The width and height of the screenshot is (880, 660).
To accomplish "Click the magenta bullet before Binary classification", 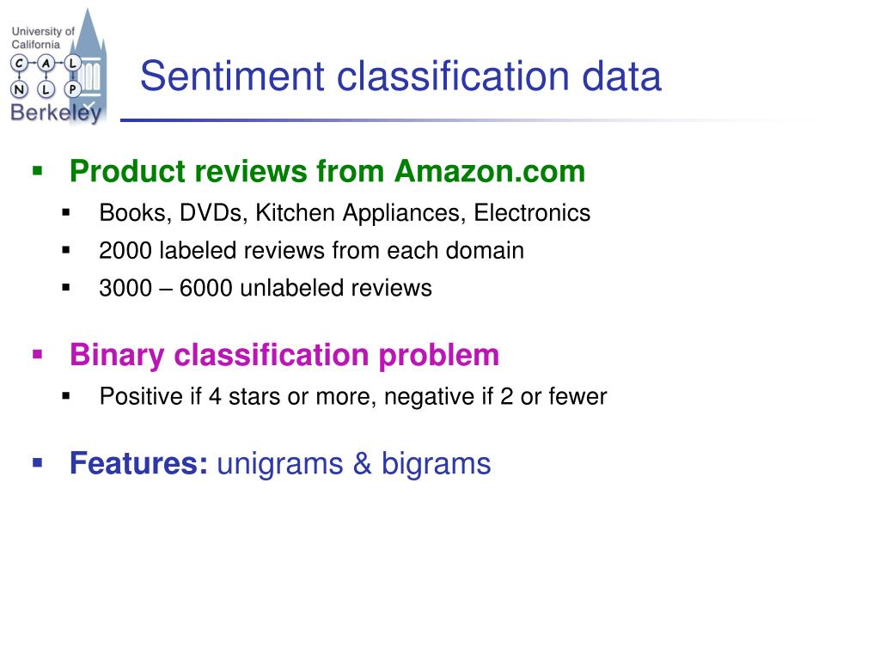I will 38,354.
